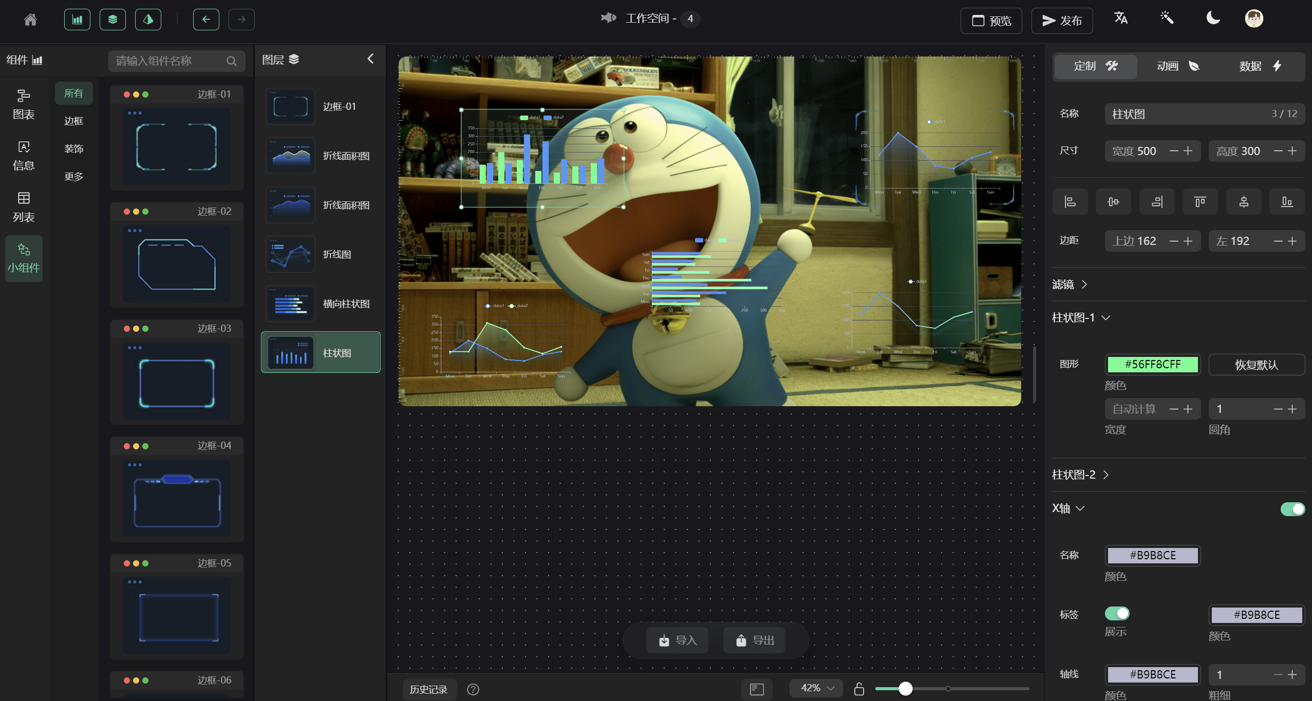Screen dimensions: 1312x701
Task: Click the 导入 import button
Action: 680,640
